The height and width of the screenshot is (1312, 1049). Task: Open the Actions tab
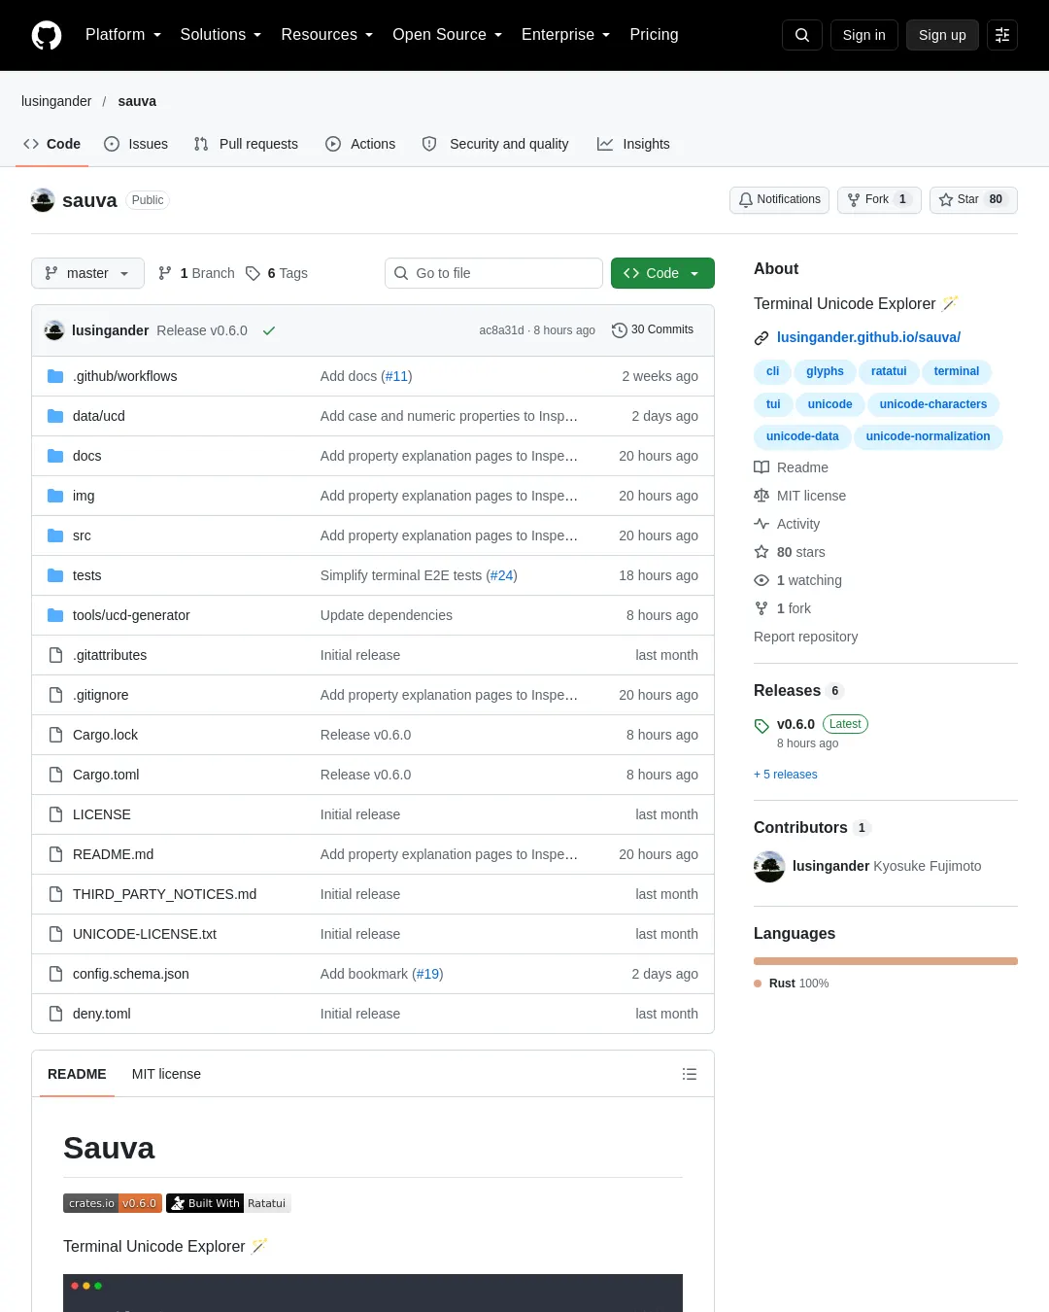point(360,144)
